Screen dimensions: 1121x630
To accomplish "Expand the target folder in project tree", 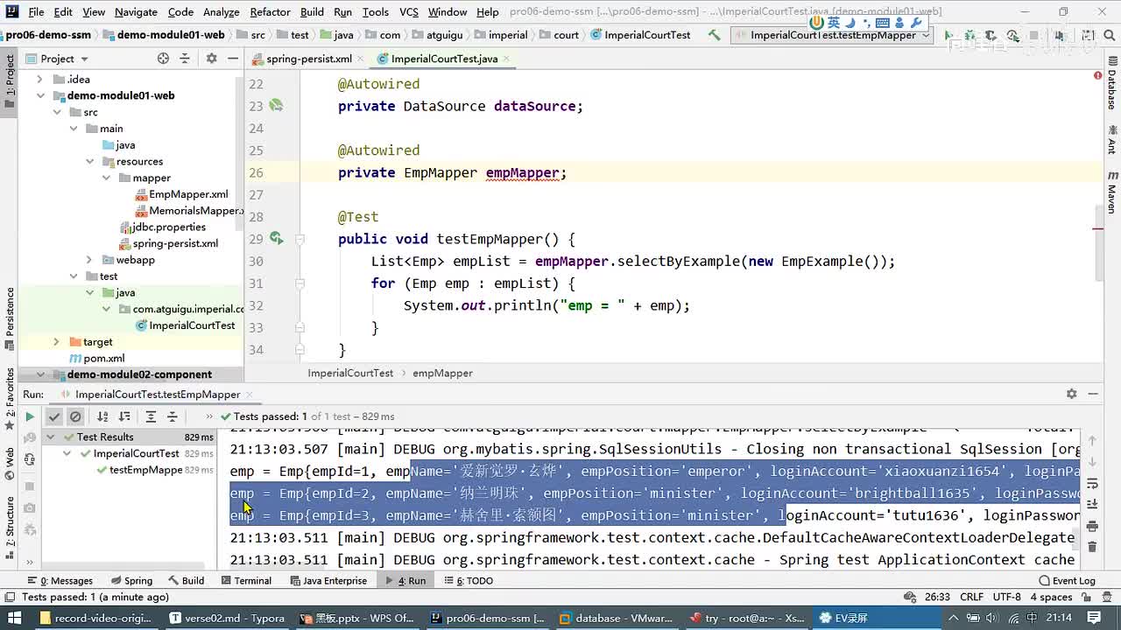I will (56, 342).
